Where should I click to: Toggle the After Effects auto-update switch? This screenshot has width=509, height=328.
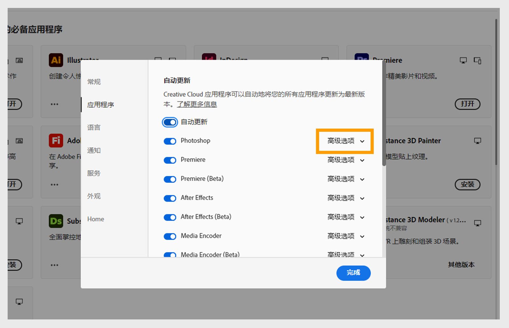point(170,198)
